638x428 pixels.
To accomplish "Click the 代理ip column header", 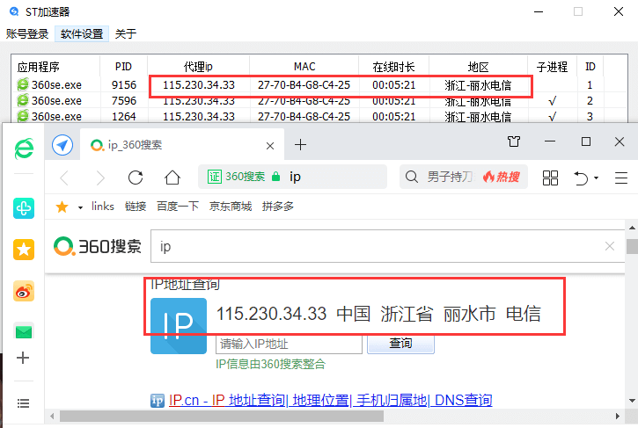I will coord(198,67).
